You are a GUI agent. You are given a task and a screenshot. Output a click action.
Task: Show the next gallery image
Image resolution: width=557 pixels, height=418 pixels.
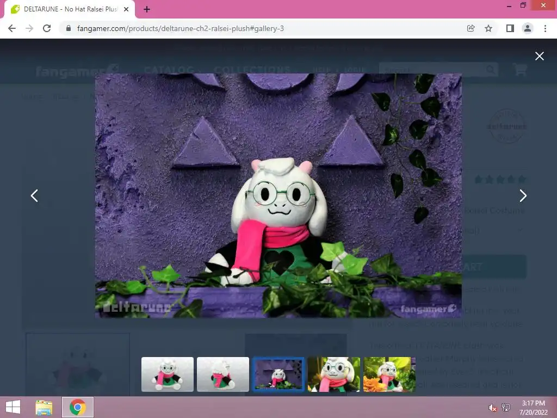(x=523, y=195)
